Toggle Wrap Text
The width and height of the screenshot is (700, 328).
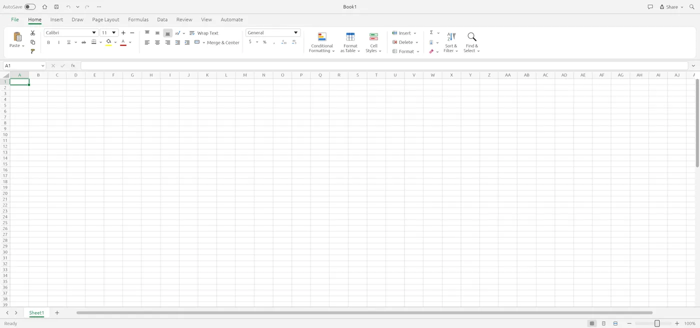204,33
